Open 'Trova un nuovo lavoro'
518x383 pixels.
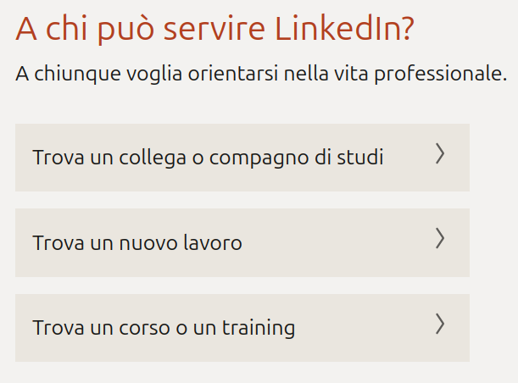click(137, 243)
